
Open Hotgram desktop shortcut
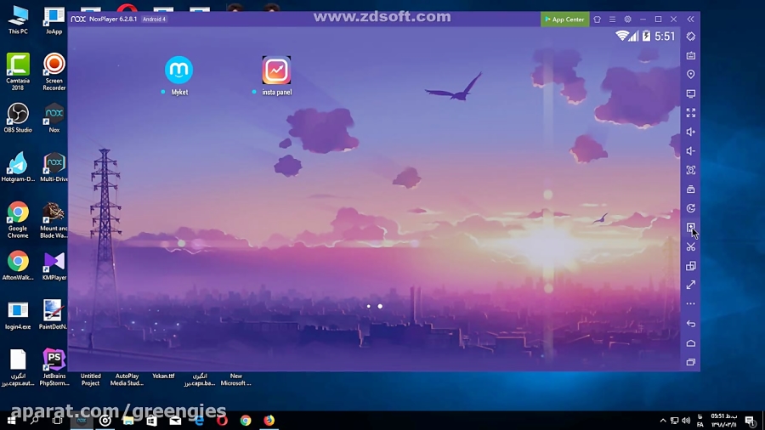18,167
